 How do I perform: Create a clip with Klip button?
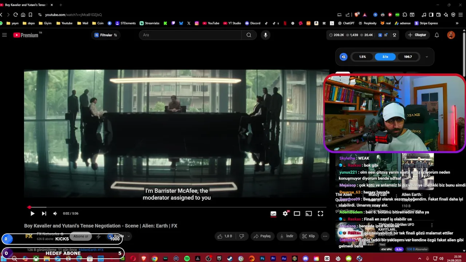coord(308,236)
